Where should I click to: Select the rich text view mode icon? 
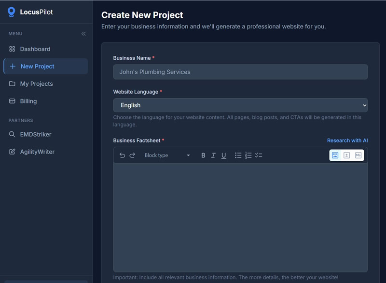coord(335,155)
